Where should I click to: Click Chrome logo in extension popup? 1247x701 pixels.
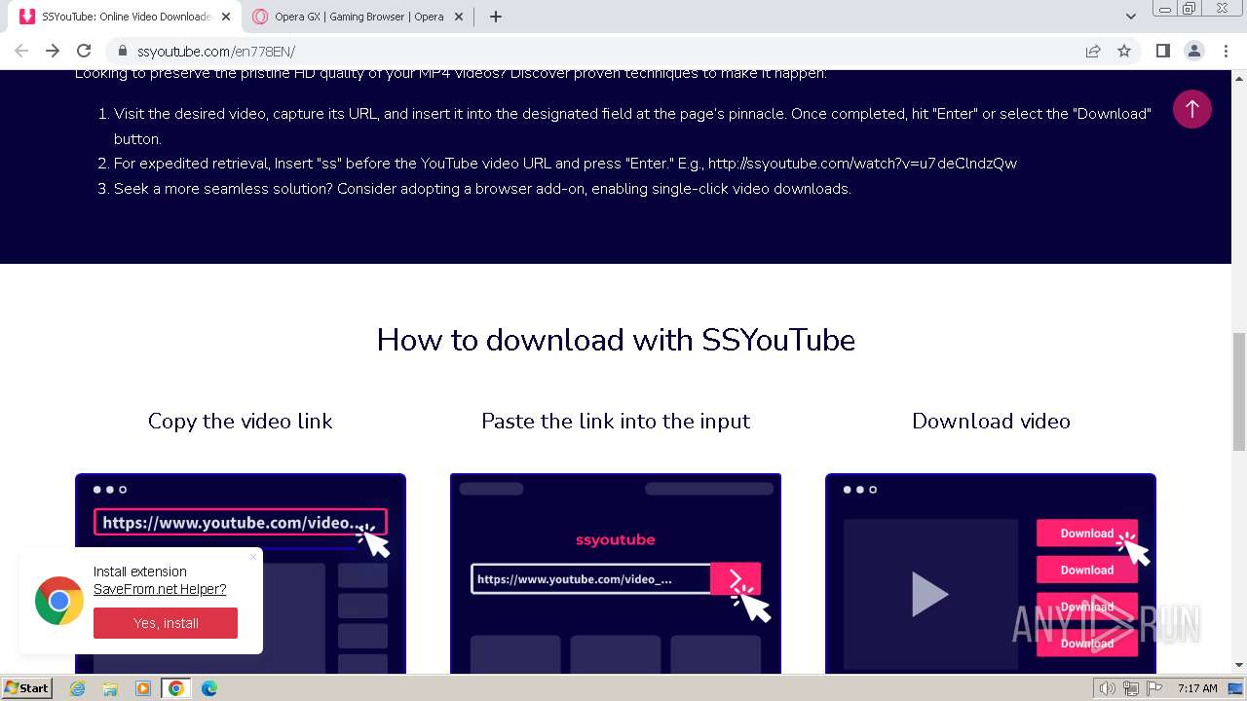point(59,601)
